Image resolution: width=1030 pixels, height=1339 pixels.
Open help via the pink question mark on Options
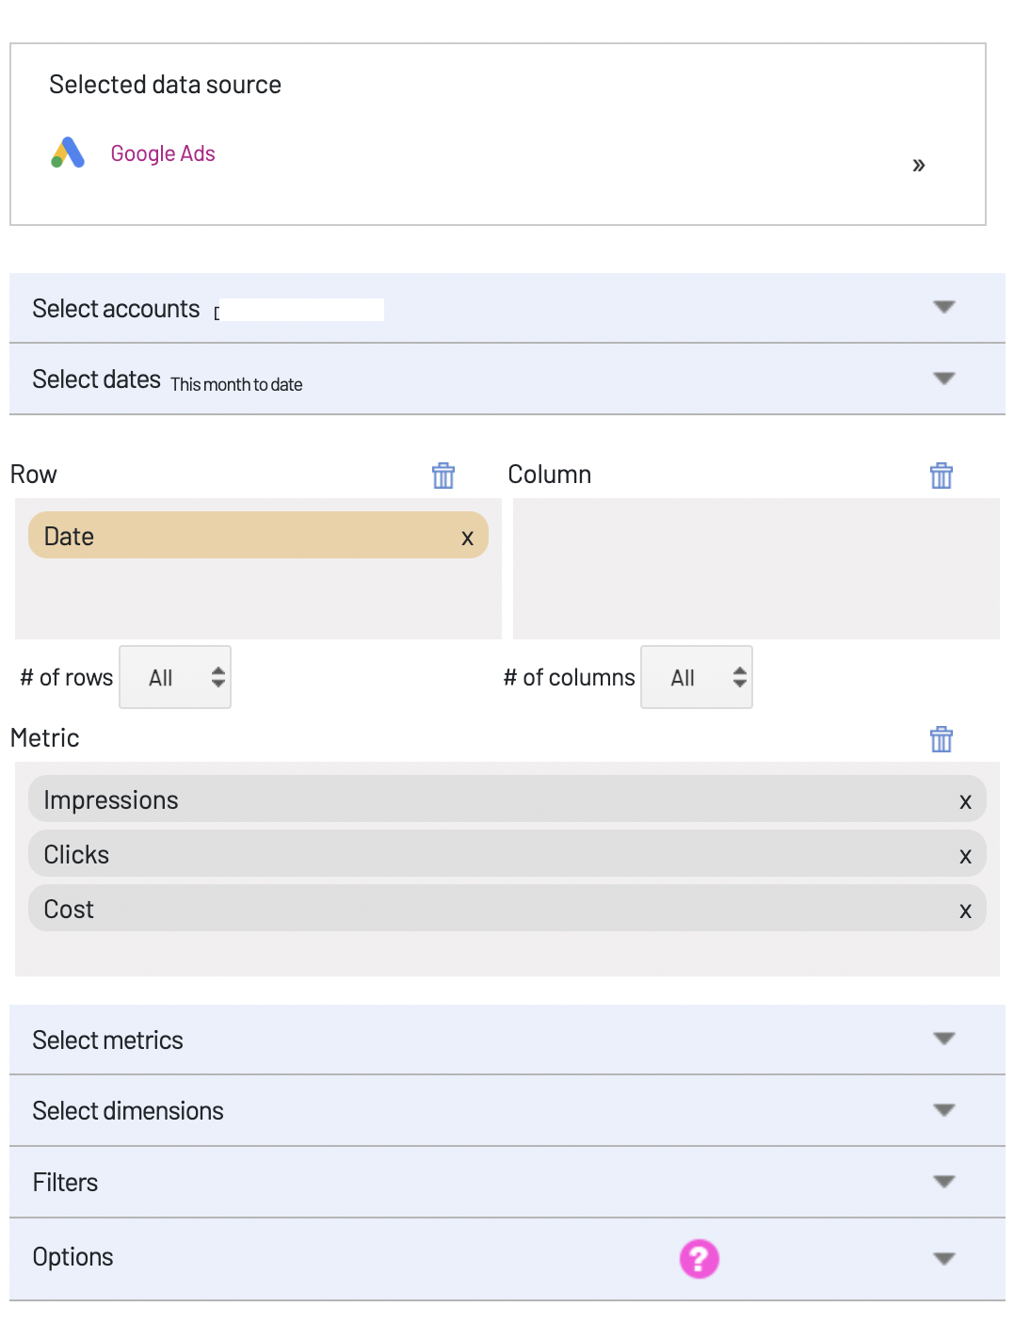click(697, 1258)
